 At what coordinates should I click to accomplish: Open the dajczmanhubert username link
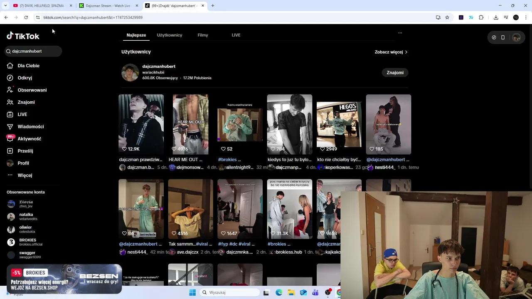tap(159, 66)
